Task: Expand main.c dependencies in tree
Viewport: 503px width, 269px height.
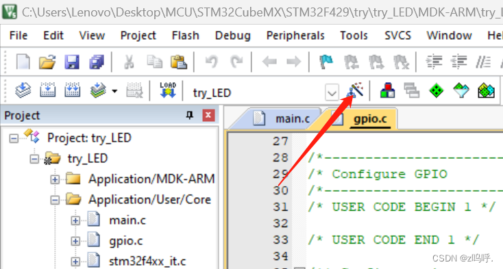Action: 75,220
